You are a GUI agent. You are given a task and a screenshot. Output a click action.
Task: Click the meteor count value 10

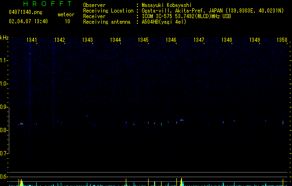[x=67, y=21]
